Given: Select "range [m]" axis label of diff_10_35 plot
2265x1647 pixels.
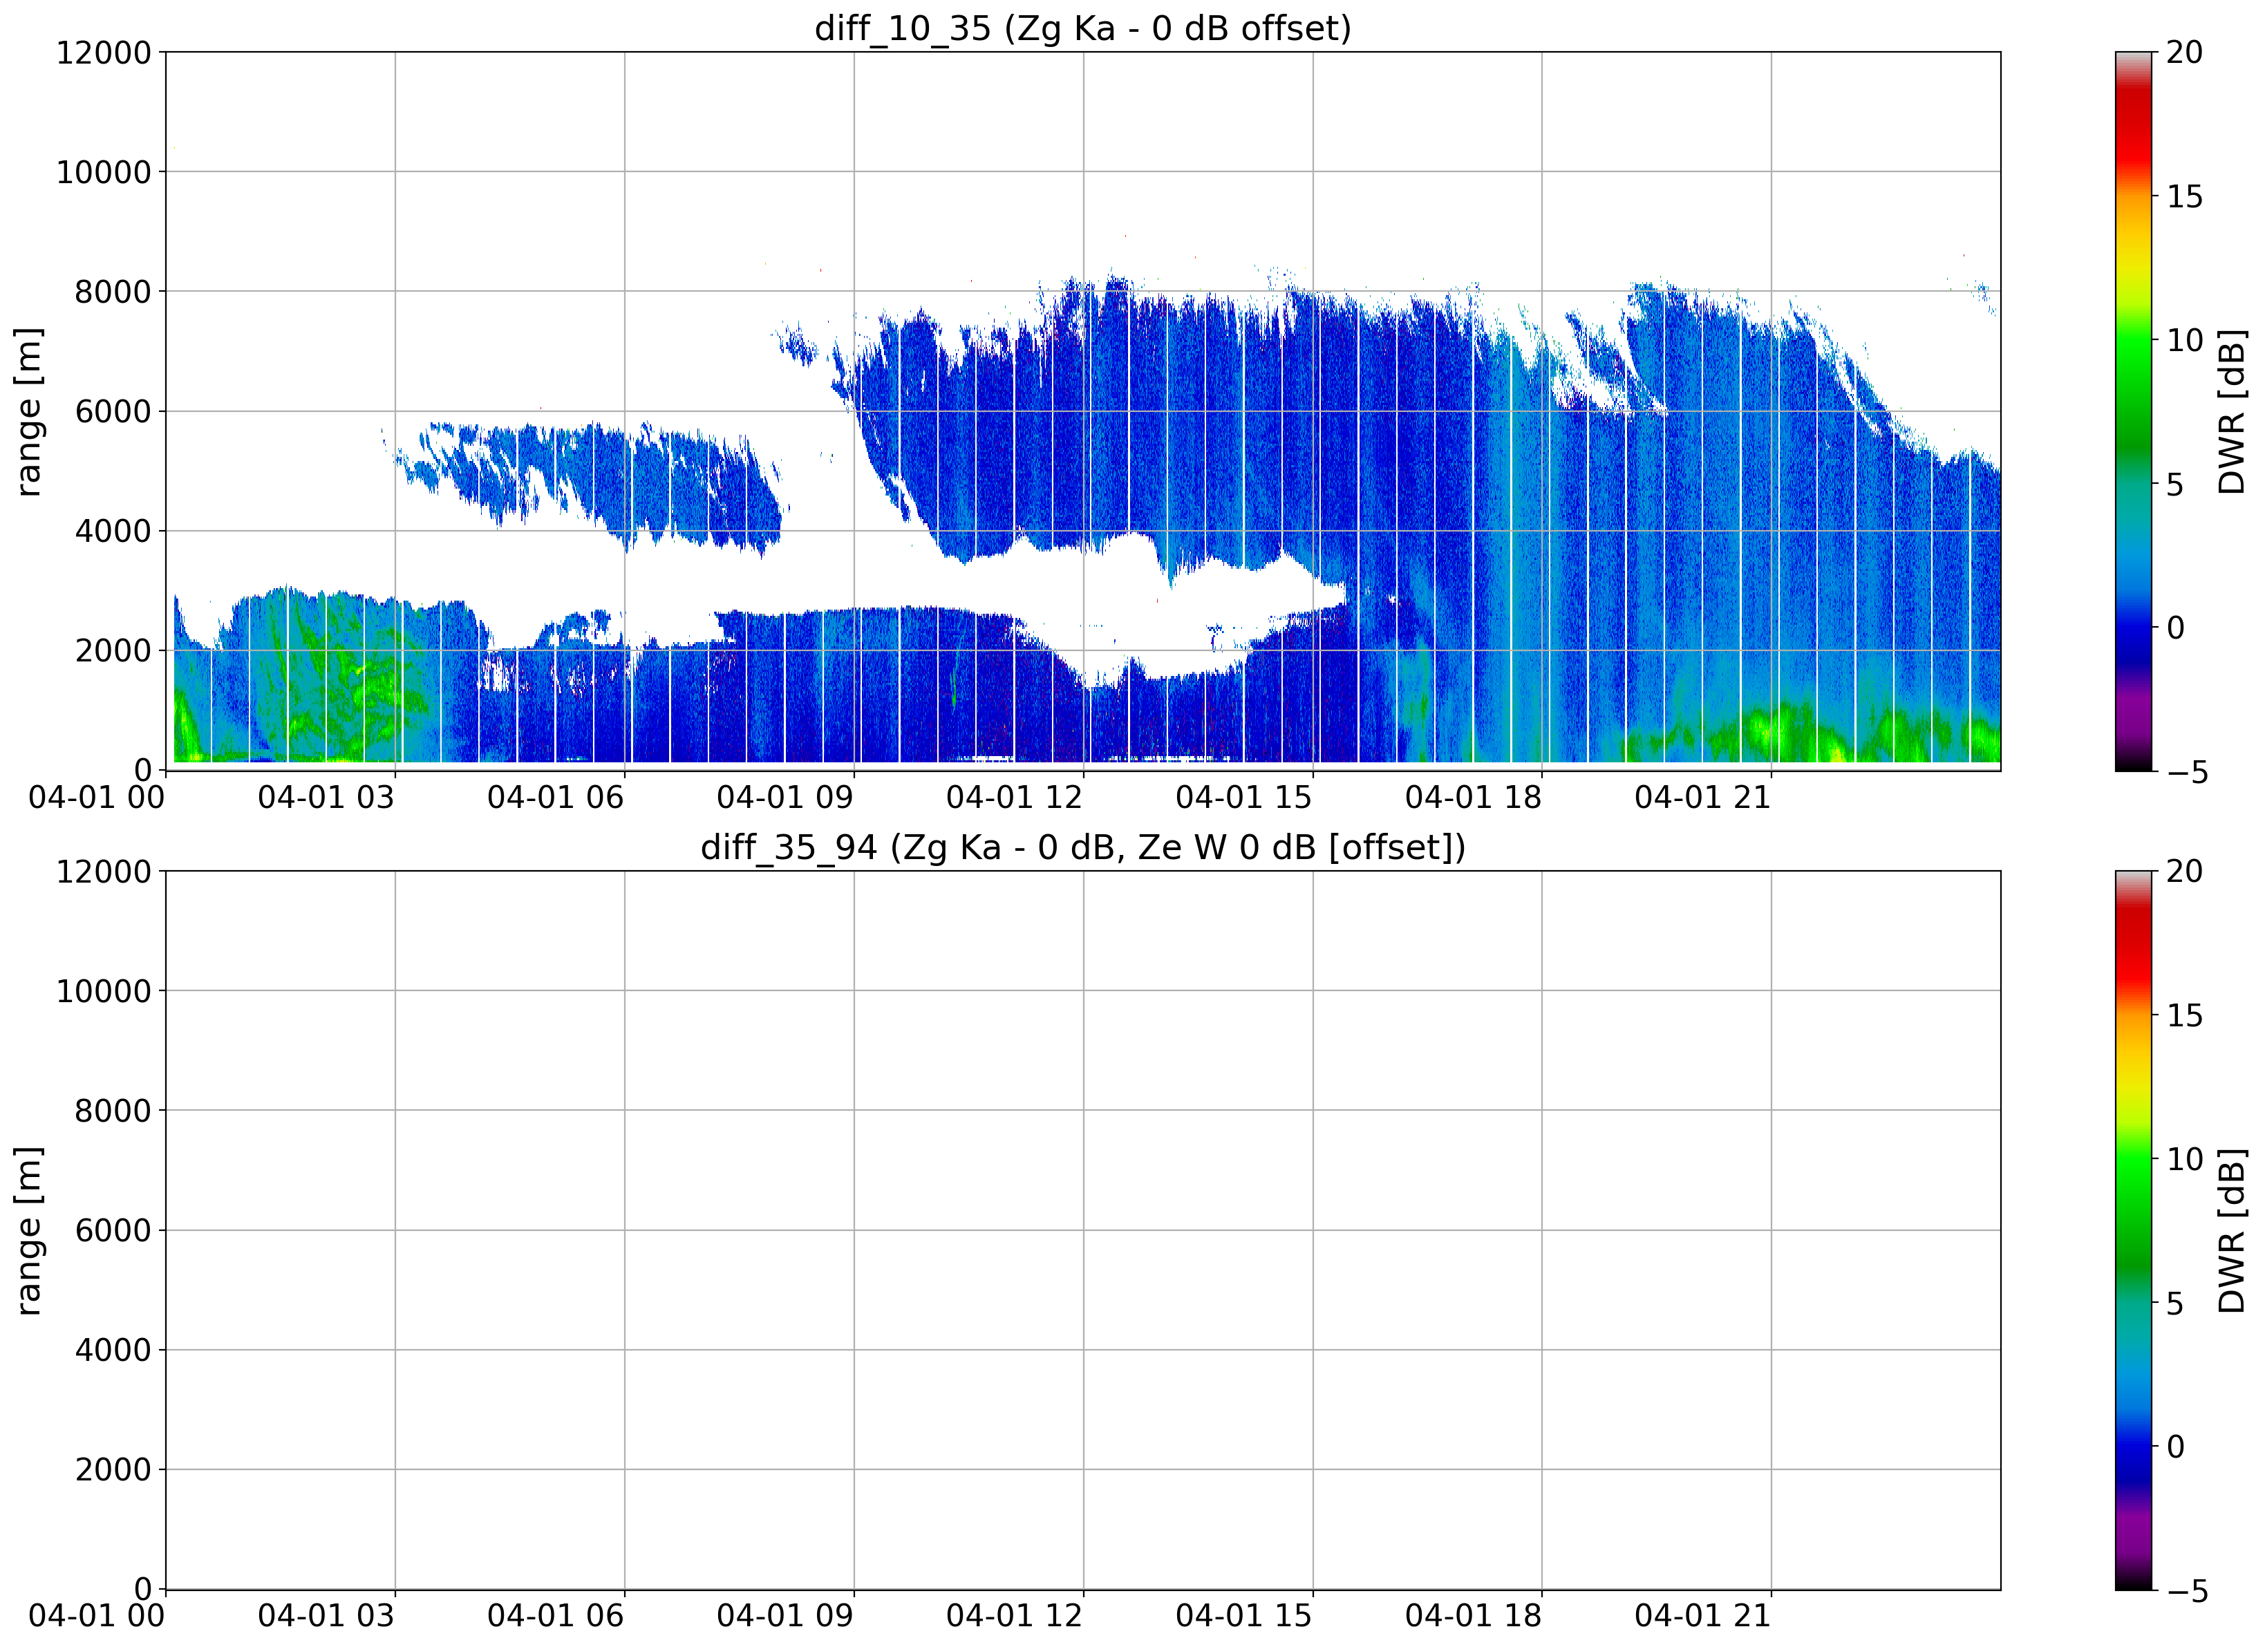Looking at the screenshot, I should [28, 411].
